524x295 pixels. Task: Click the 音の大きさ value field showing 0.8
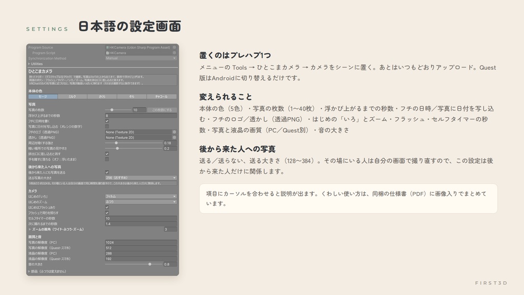pyautogui.click(x=170, y=264)
